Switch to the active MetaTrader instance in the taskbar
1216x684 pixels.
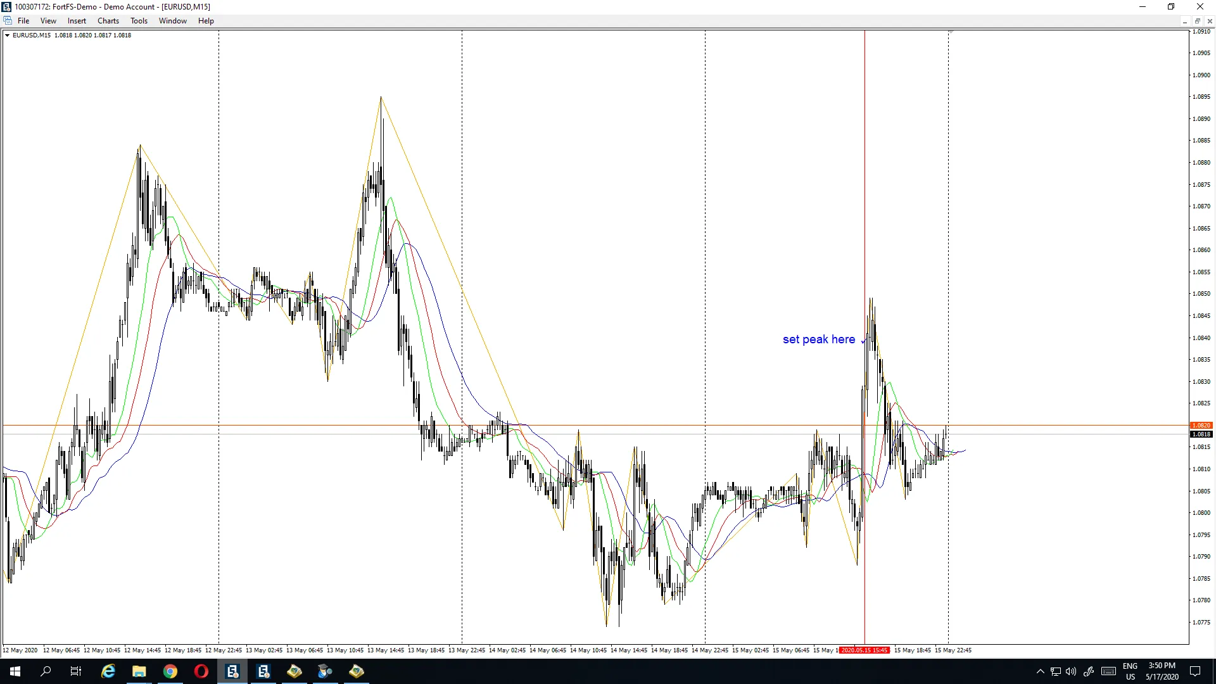click(x=232, y=671)
